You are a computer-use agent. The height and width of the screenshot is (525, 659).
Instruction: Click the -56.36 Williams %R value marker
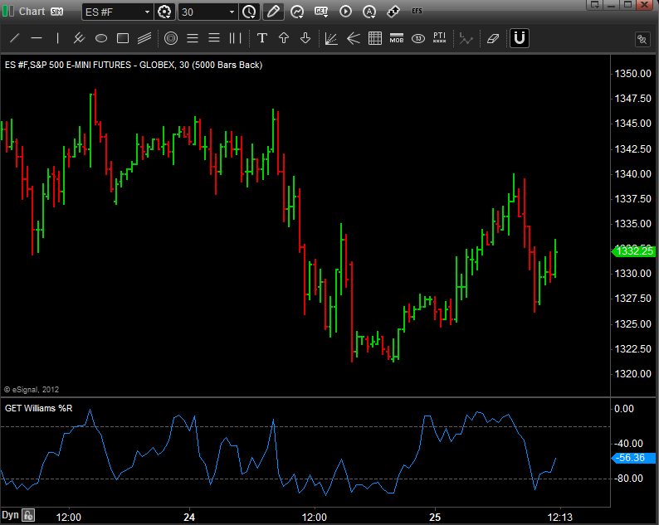[x=633, y=458]
